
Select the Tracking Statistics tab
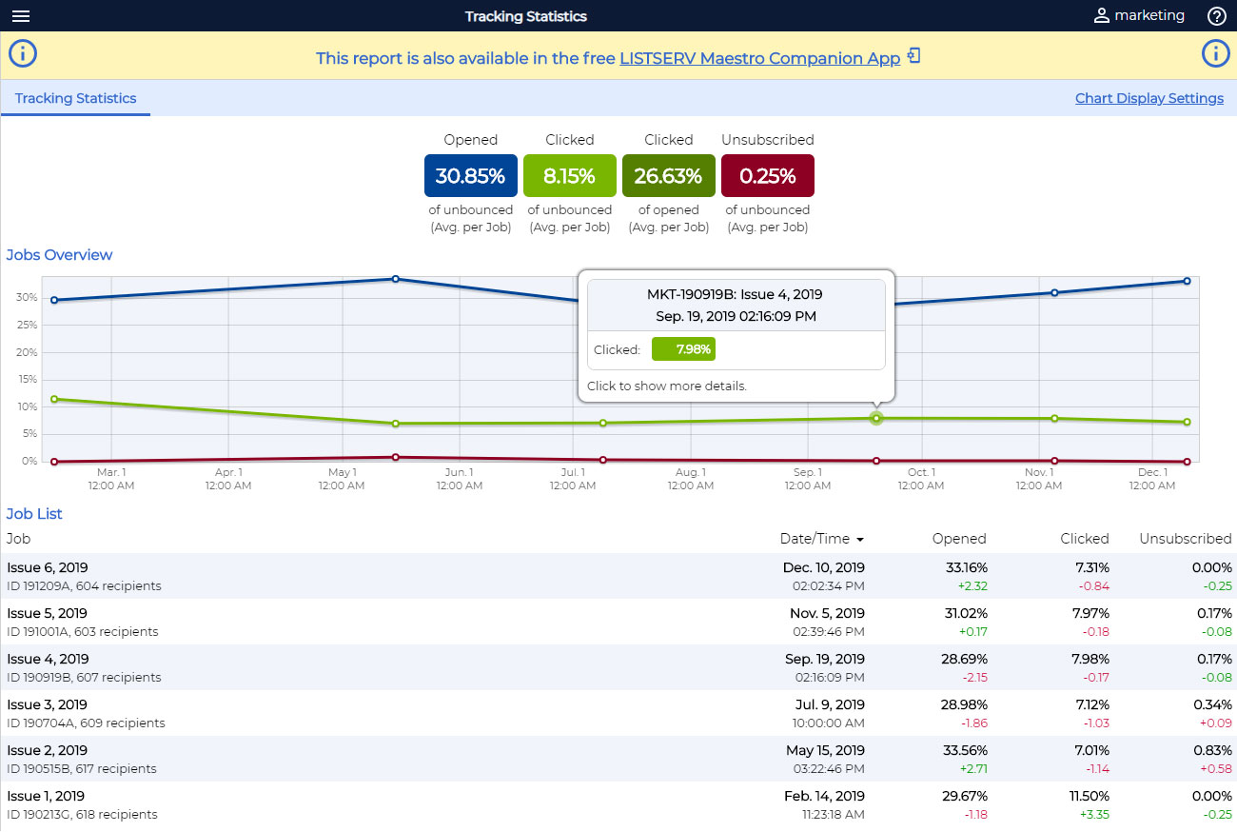(75, 98)
